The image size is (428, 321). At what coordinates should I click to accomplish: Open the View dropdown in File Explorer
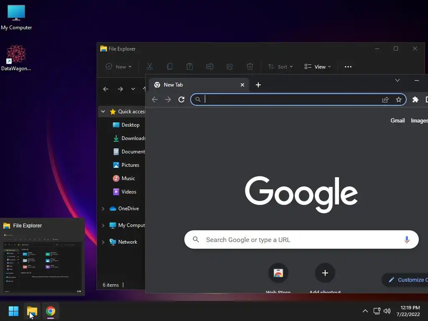pyautogui.click(x=318, y=66)
